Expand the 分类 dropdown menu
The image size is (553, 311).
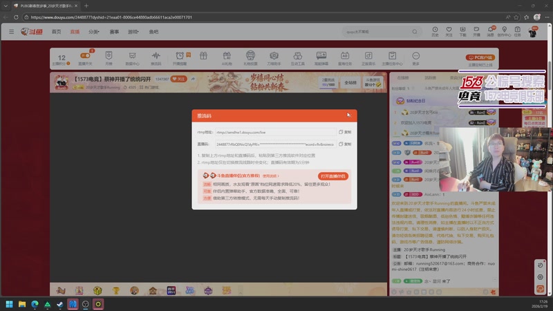(94, 32)
